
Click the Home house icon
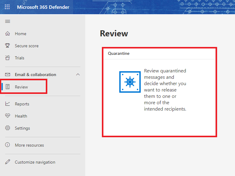[8, 34]
